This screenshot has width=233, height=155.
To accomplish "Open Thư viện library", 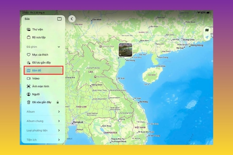I will point(43,29).
